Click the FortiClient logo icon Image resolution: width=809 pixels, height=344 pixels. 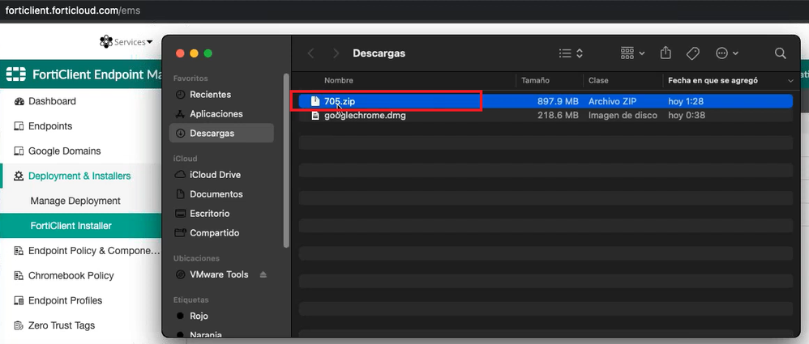16,74
